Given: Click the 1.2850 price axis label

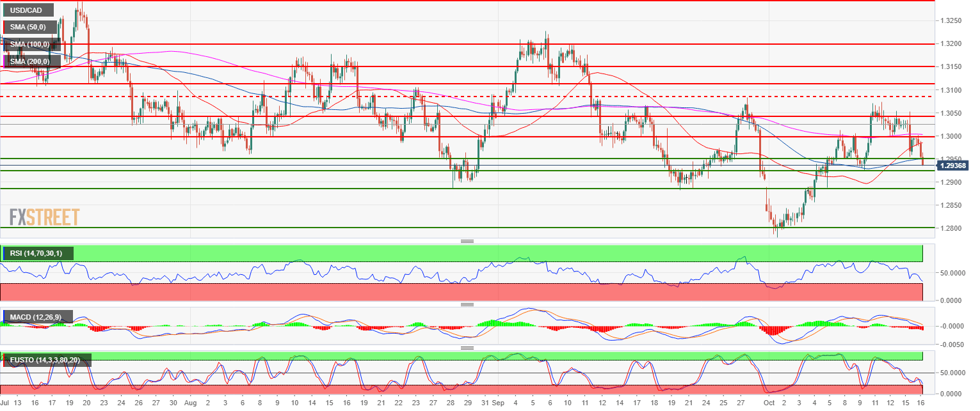Looking at the screenshot, I should point(954,205).
